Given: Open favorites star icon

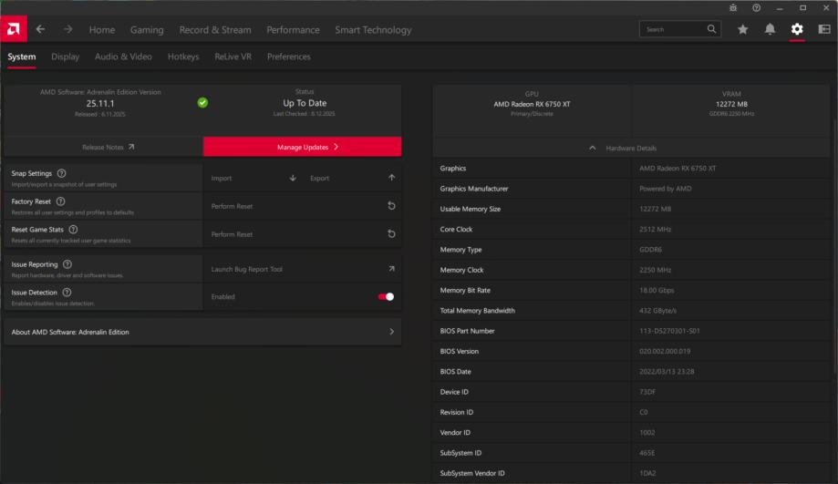Looking at the screenshot, I should click(x=742, y=29).
